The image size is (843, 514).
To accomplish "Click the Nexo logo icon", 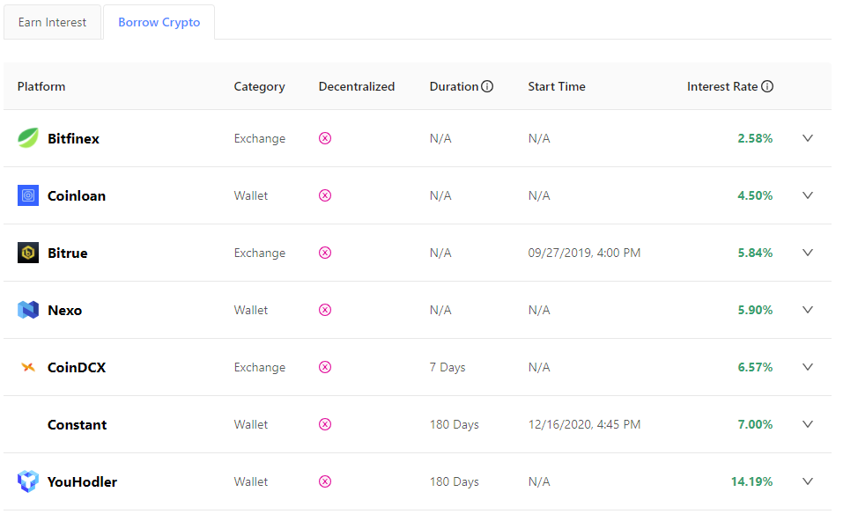I will [28, 310].
